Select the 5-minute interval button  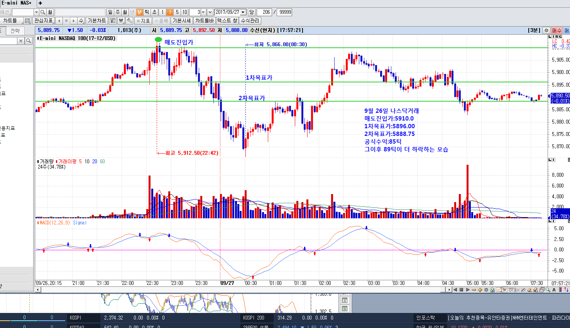pyautogui.click(x=177, y=12)
